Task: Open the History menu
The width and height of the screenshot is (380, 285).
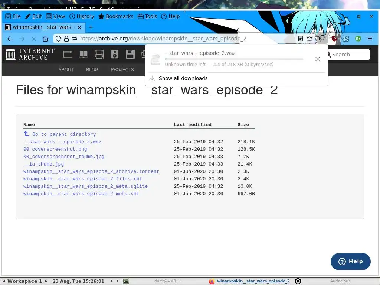Action: 82,16
